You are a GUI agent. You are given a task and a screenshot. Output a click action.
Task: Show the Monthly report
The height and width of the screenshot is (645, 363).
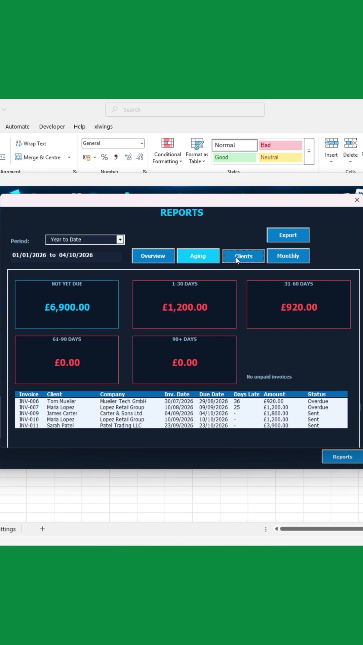[288, 256]
